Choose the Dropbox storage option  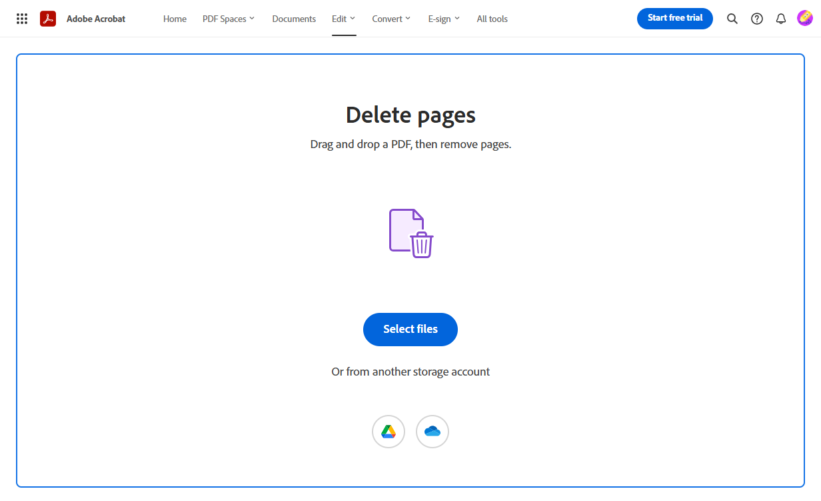(x=432, y=432)
